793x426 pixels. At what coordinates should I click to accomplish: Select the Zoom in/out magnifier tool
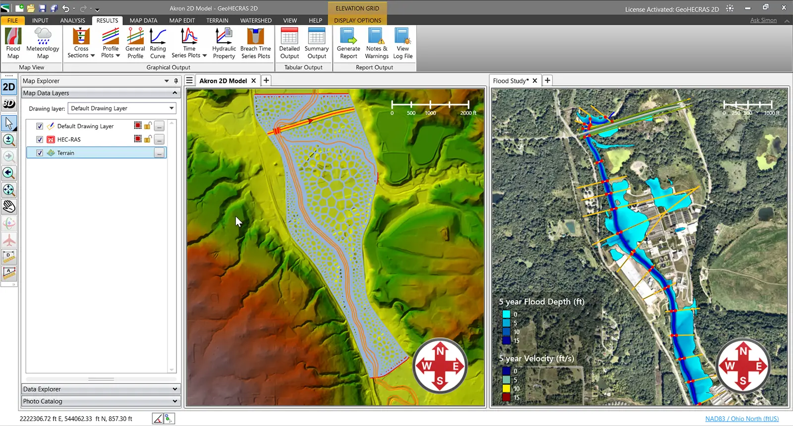pos(9,140)
